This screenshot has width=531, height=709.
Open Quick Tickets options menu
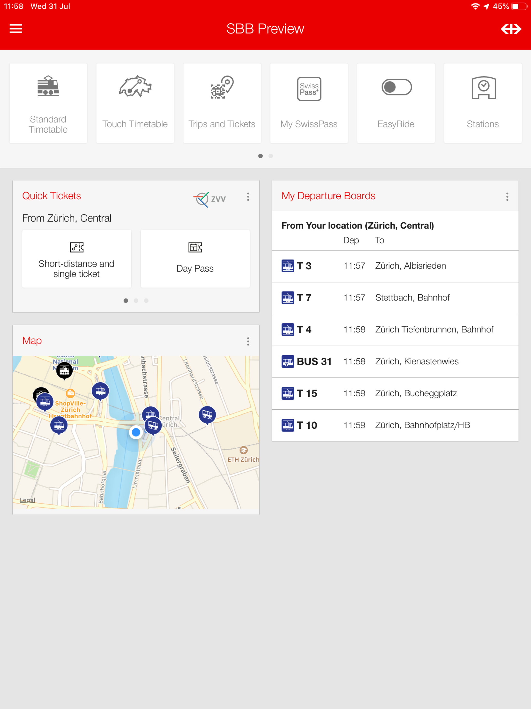click(248, 197)
